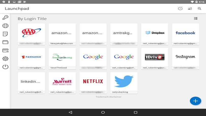Open the Twitter bird login tile

(124, 83)
